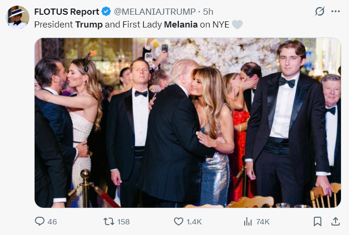The height and width of the screenshot is (240, 349).
Task: Click the Grok slashed-circle icon
Action: pyautogui.click(x=320, y=11)
